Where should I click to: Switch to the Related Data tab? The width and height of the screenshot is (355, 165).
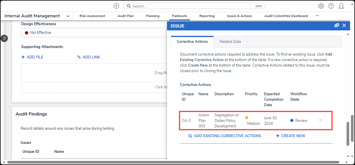click(x=230, y=42)
